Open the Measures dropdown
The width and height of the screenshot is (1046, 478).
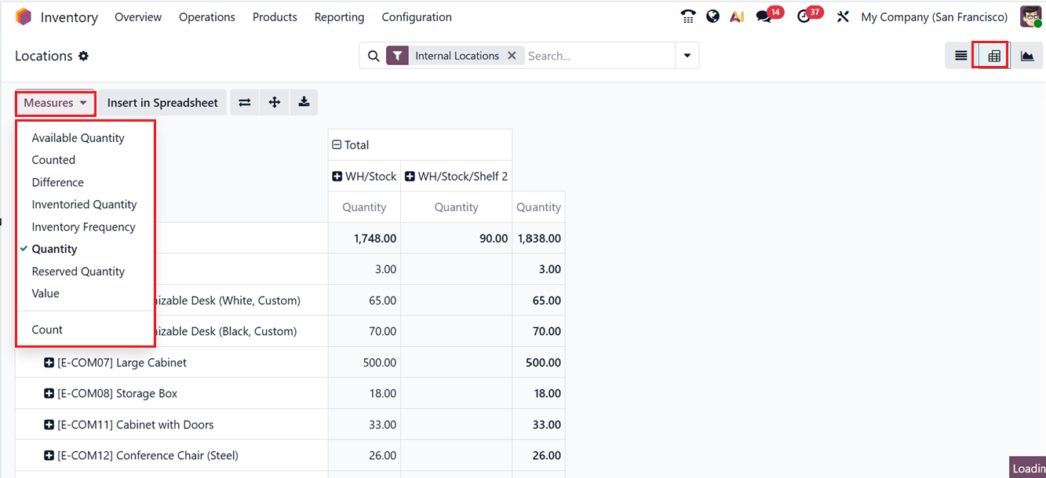coord(55,103)
